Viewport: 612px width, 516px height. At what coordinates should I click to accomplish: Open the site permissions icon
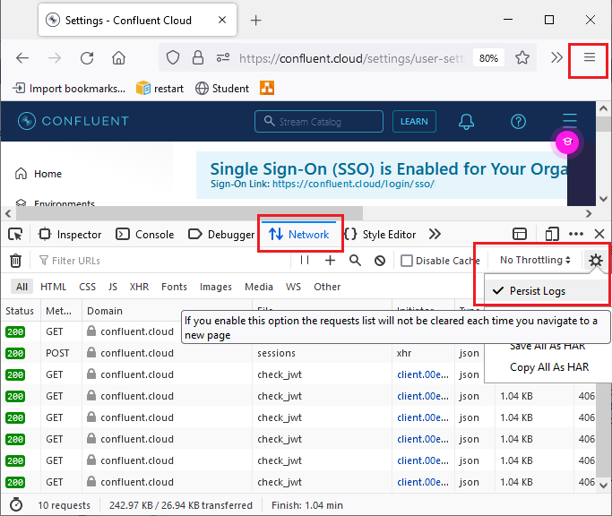(223, 57)
